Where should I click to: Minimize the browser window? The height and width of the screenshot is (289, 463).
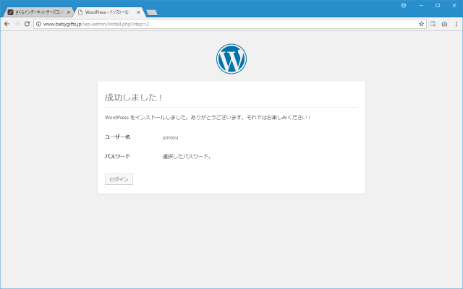(421, 5)
